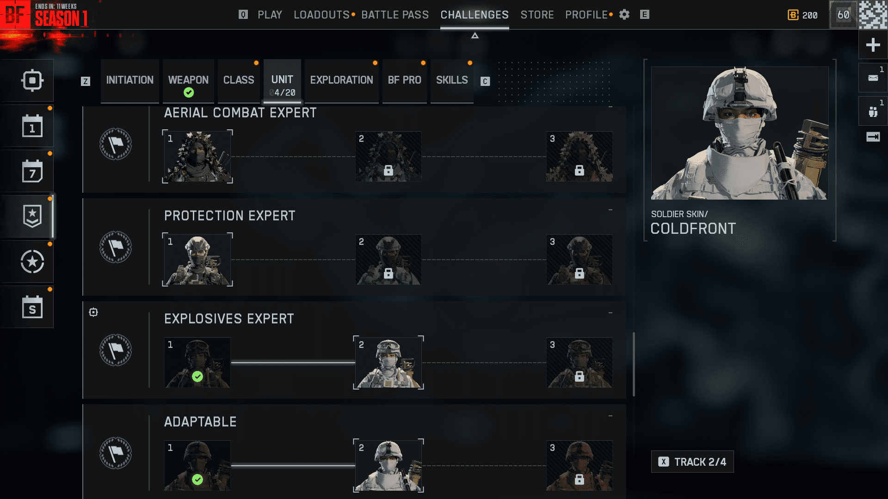Open the season challenges S calendar icon
This screenshot has width=888, height=499.
click(32, 307)
